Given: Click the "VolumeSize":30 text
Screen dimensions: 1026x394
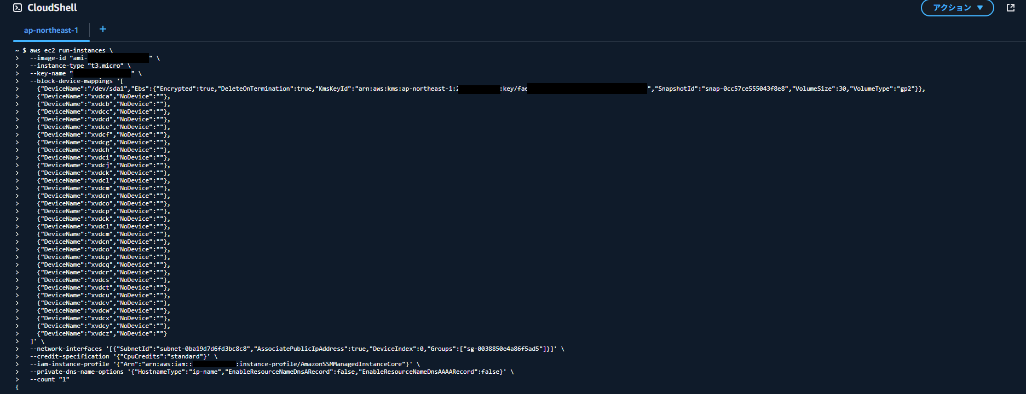Looking at the screenshot, I should [x=819, y=89].
